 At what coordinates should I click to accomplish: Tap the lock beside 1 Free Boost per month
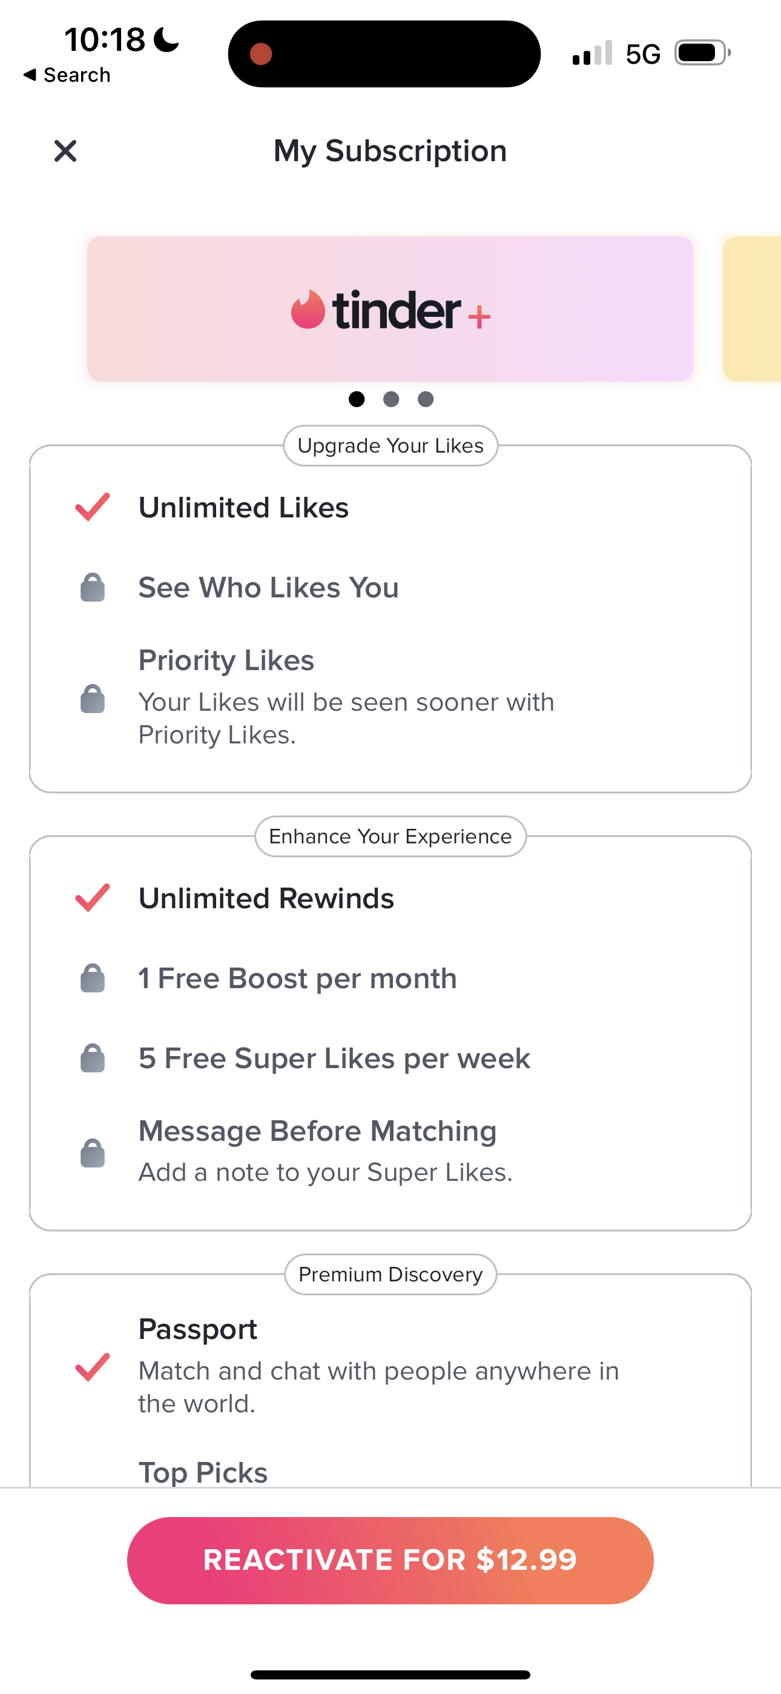tap(93, 978)
